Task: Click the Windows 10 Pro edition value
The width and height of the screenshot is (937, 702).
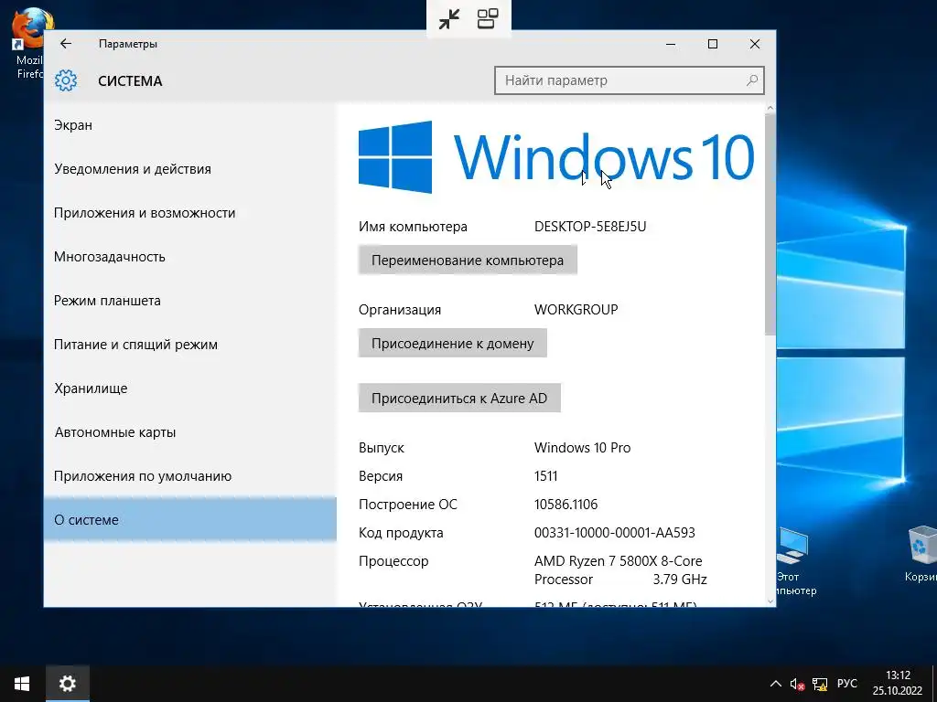Action: point(582,448)
